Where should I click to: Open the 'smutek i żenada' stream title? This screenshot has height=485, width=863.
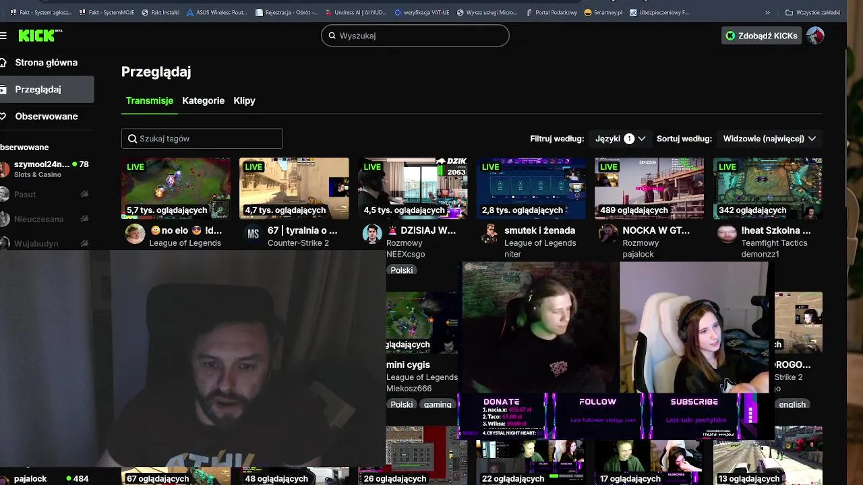pos(539,230)
